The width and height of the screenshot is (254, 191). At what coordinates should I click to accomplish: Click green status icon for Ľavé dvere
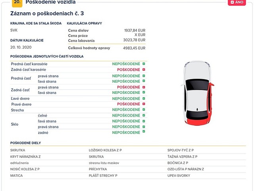pos(144,98)
